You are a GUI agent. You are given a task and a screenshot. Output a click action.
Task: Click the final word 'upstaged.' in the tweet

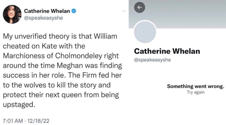coord(19,105)
